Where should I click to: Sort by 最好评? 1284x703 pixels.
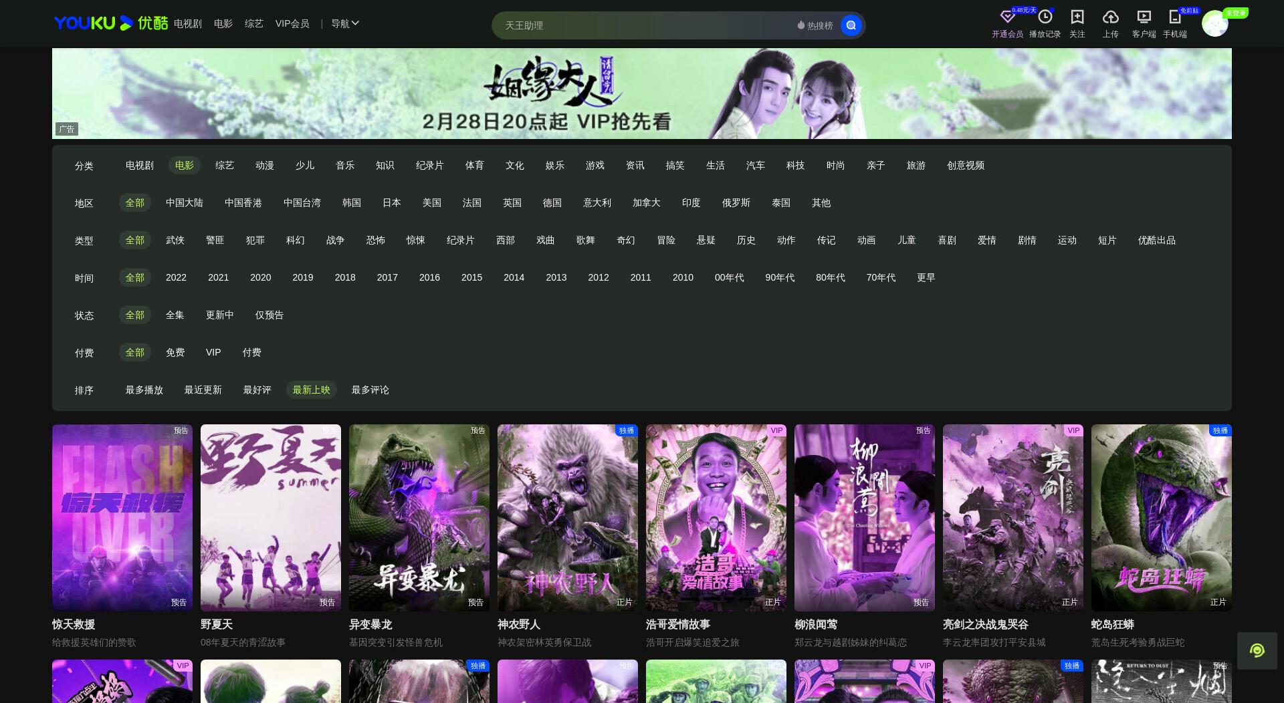point(257,390)
